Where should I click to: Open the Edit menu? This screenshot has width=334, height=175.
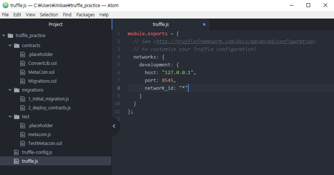pos(17,15)
